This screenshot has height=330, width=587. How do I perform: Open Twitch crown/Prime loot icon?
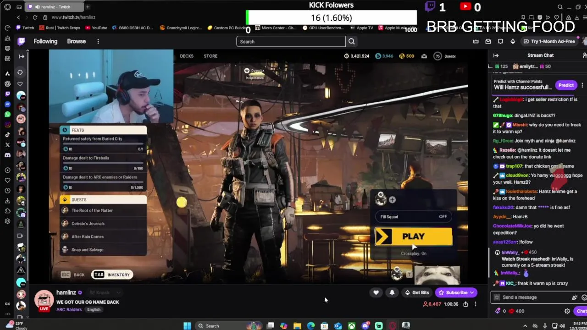pos(476,41)
